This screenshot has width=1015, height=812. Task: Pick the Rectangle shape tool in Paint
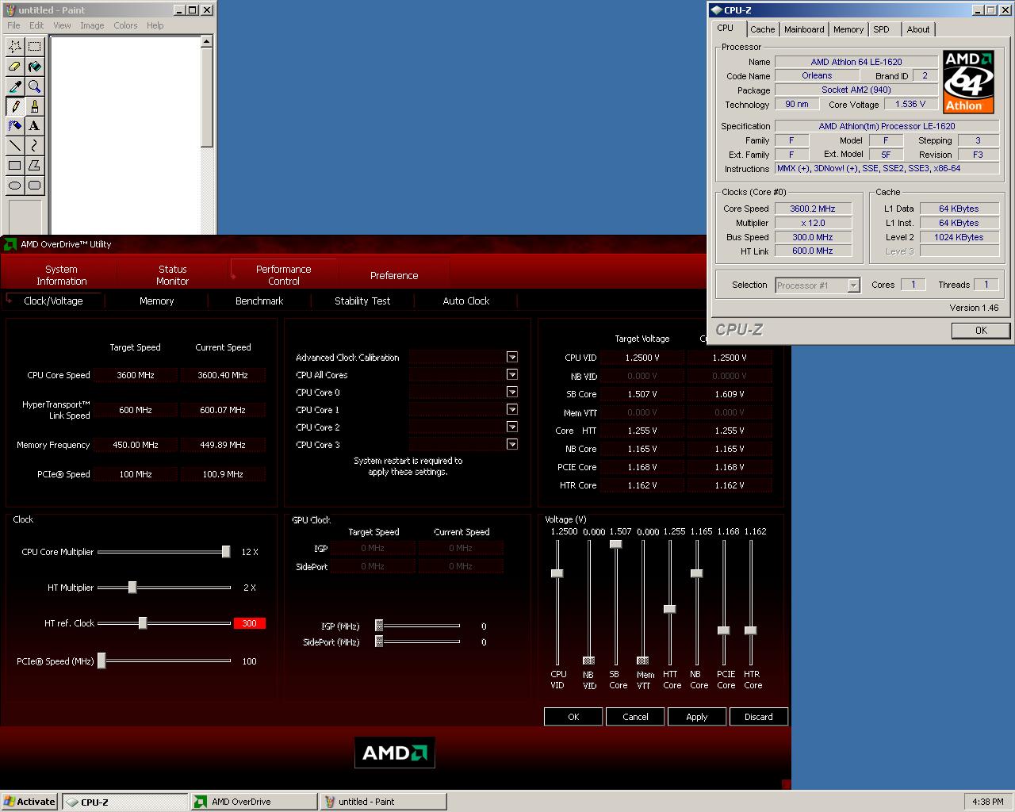[15, 166]
